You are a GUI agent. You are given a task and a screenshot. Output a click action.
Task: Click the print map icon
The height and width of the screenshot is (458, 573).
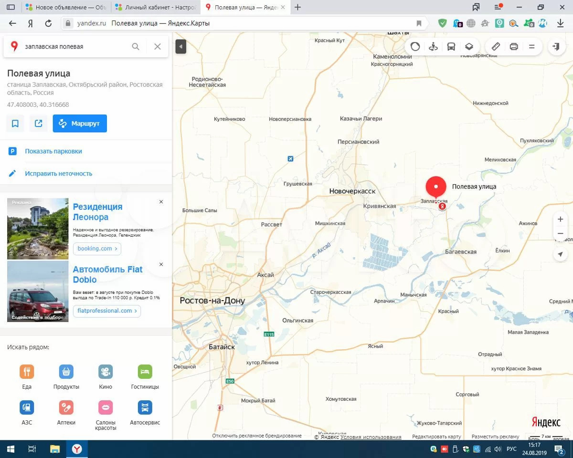tap(514, 46)
